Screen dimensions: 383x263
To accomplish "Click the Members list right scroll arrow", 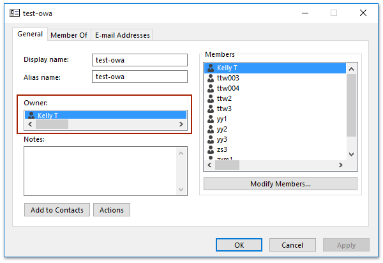I will 341,165.
